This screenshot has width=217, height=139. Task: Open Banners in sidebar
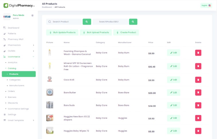click(12, 97)
